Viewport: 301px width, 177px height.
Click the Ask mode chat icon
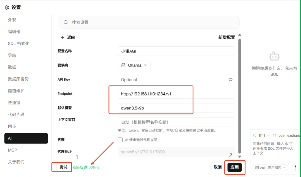[x=257, y=168]
